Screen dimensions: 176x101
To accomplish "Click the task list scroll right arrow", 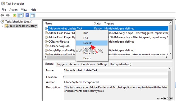I will pyautogui.click(x=166, y=57).
